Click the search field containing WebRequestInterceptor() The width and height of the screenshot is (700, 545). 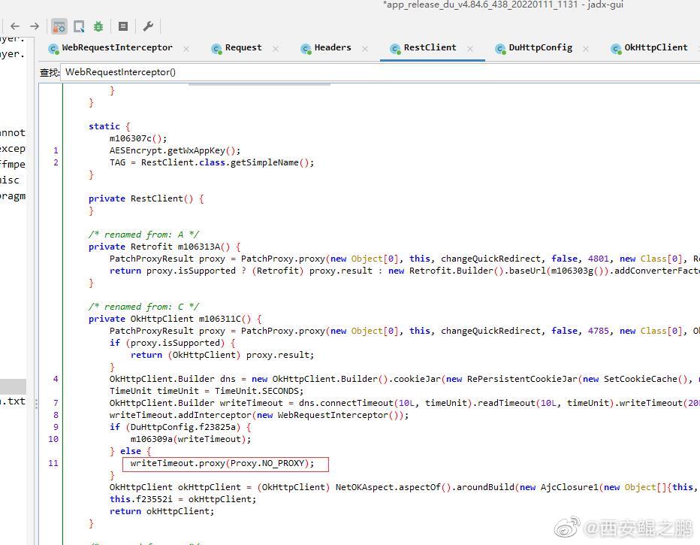click(379, 72)
